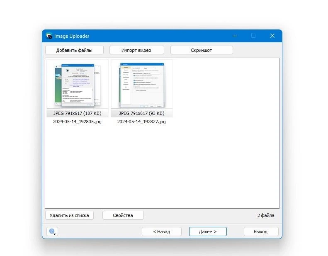Click file name 2024-05-14_192805.jpg
The height and width of the screenshot is (256, 328).
(x=77, y=122)
